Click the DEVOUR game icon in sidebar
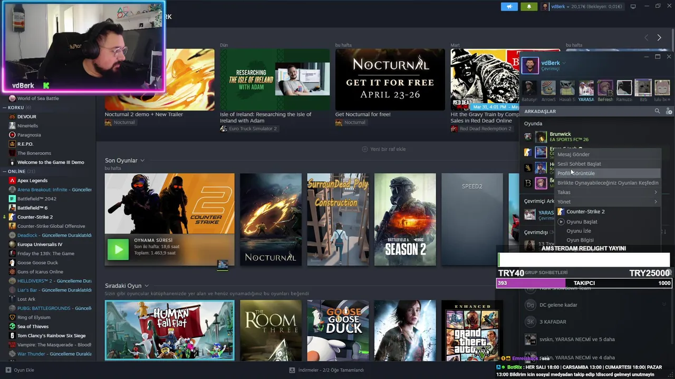 coord(12,117)
